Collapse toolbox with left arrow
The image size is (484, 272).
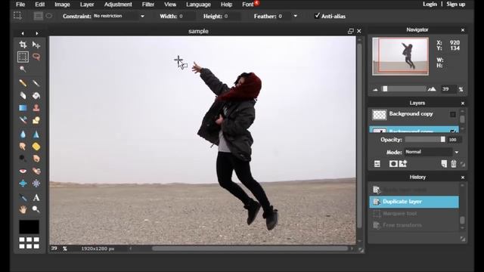tap(23, 33)
